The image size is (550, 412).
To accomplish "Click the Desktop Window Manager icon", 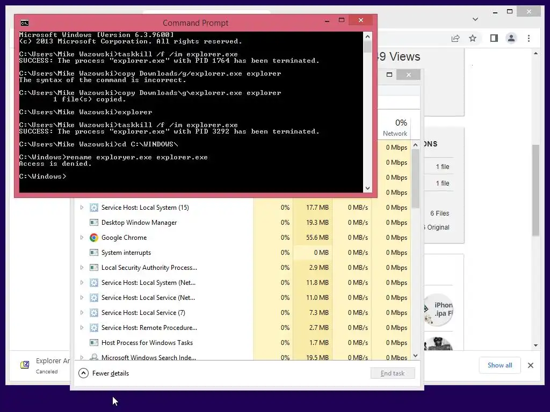I will (x=93, y=223).
